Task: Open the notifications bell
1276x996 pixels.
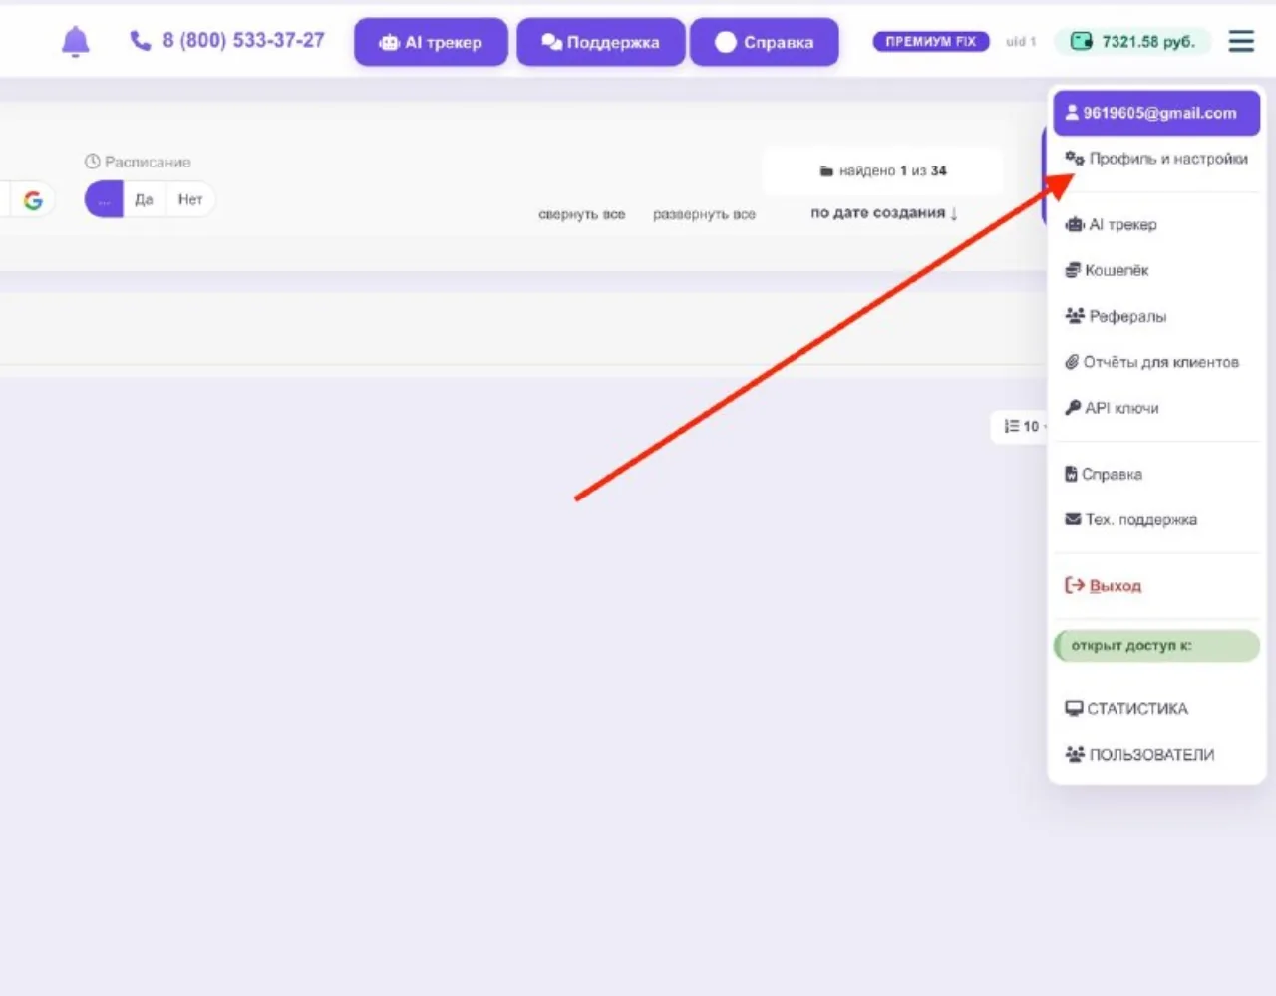Action: tap(76, 41)
